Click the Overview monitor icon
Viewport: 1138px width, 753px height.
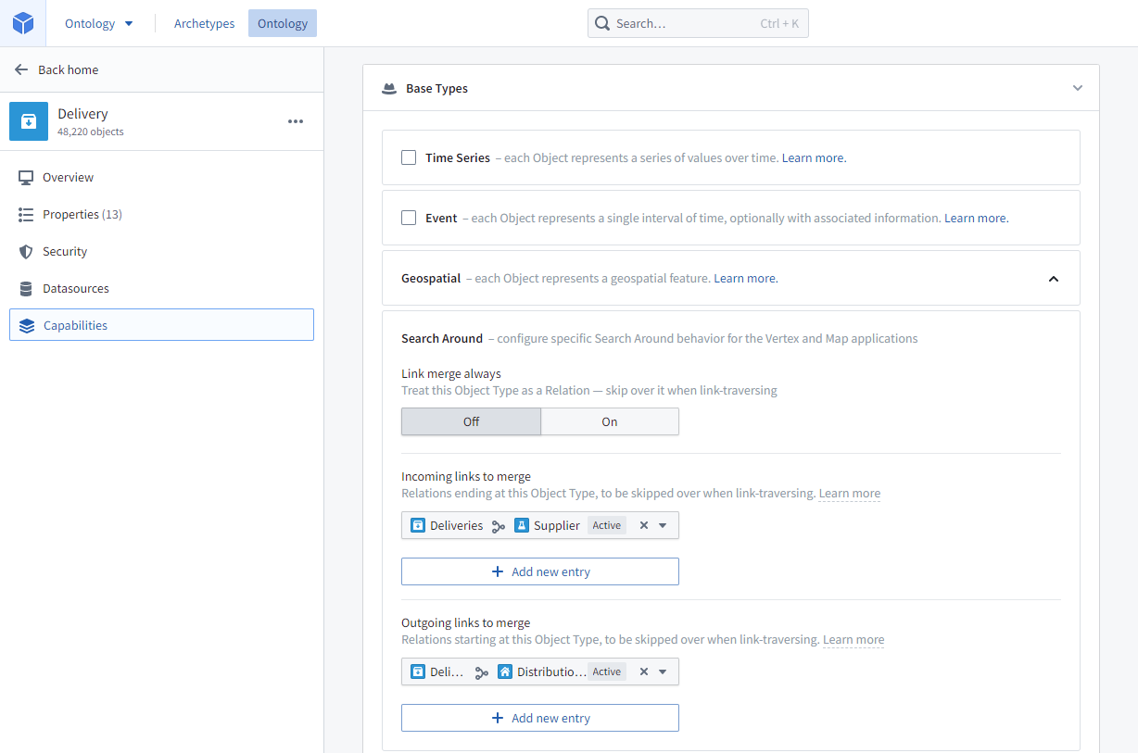(x=26, y=177)
